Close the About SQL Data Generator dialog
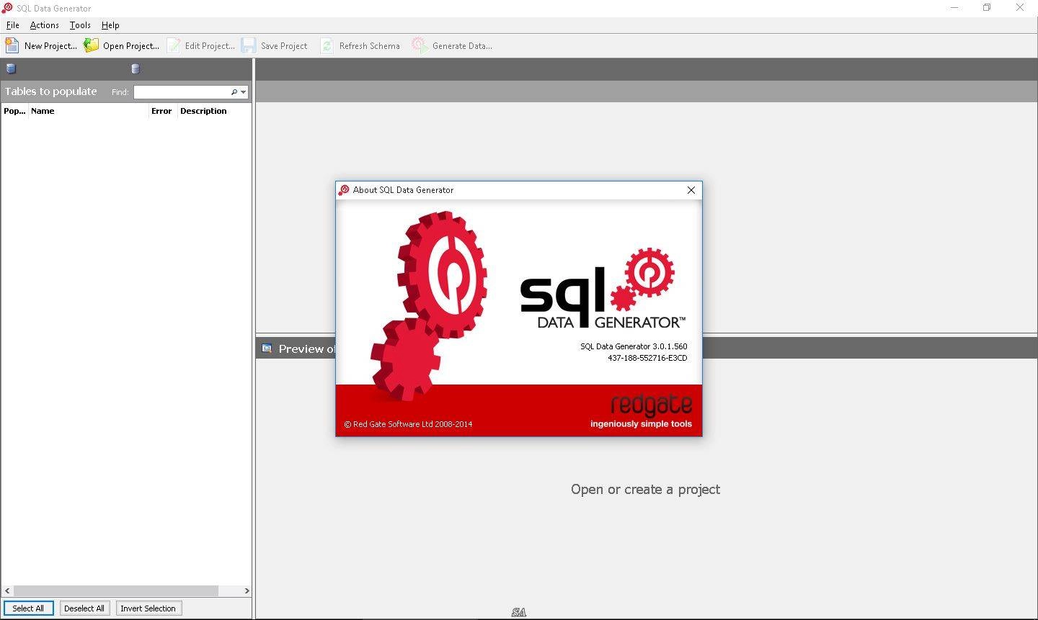The width and height of the screenshot is (1038, 620). [x=691, y=190]
